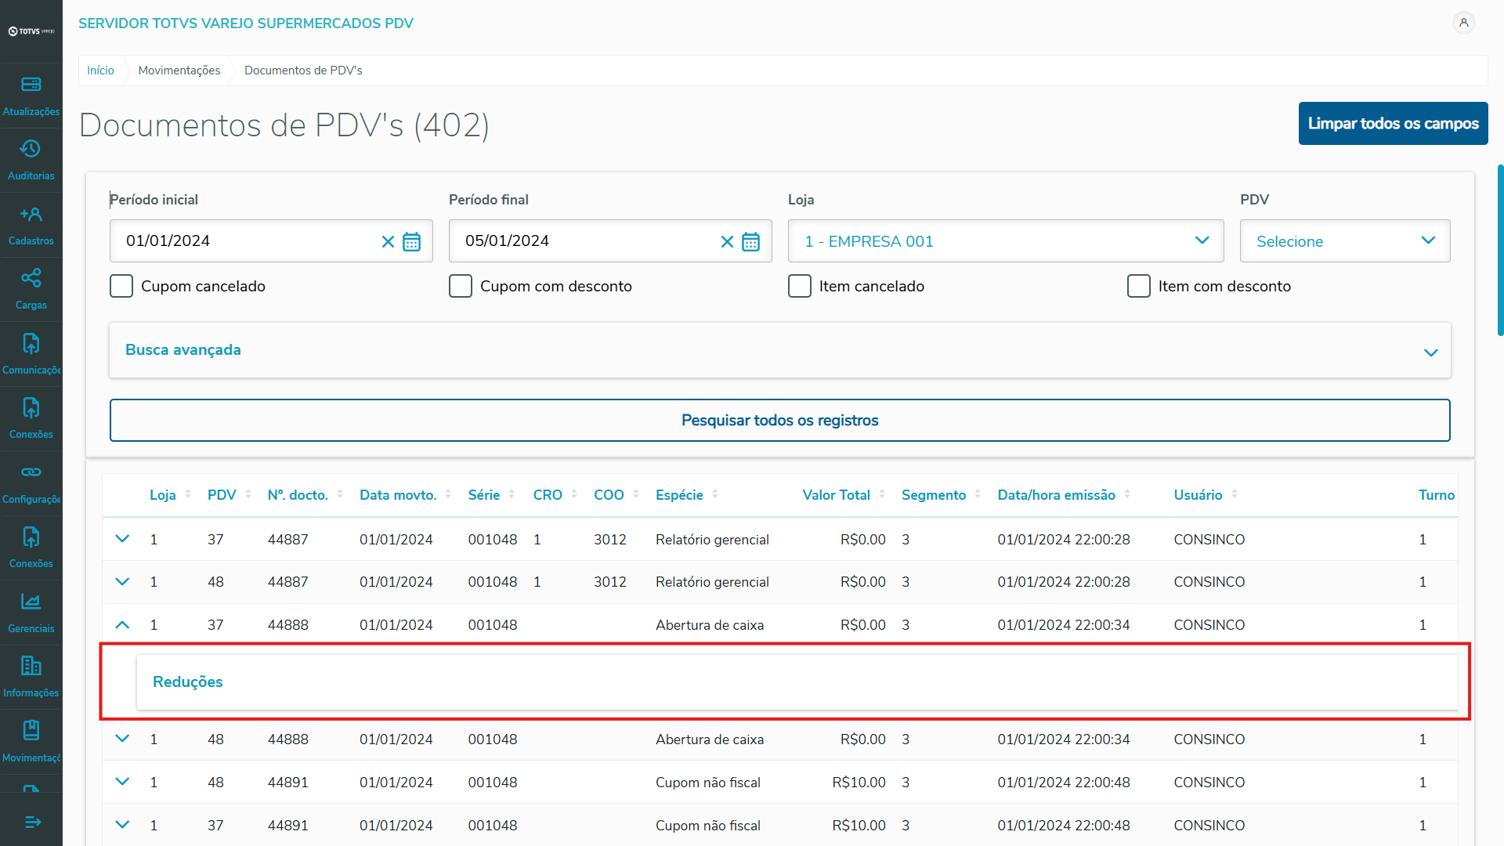
Task: Go to the Início breadcrumb
Action: 100,70
